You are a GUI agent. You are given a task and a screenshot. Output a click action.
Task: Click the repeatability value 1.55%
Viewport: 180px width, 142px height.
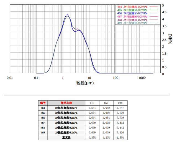coord(120,138)
